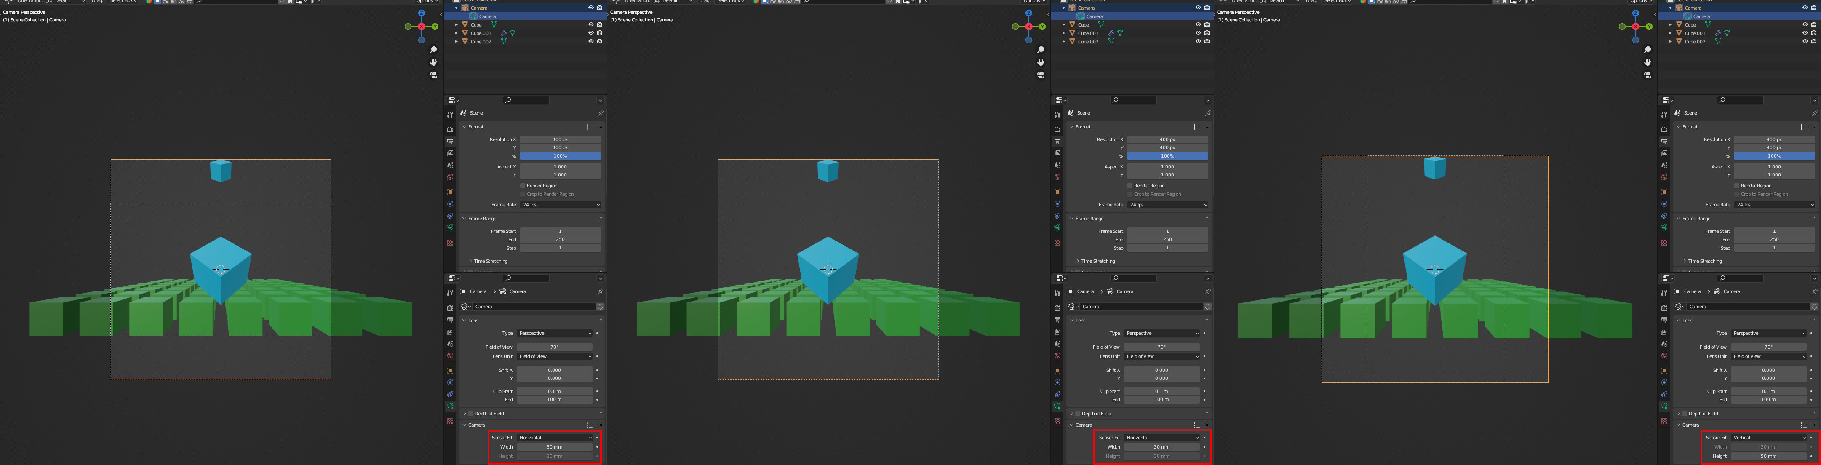Expand the Cube.002 item in the outliner
The height and width of the screenshot is (465, 1821).
457,42
